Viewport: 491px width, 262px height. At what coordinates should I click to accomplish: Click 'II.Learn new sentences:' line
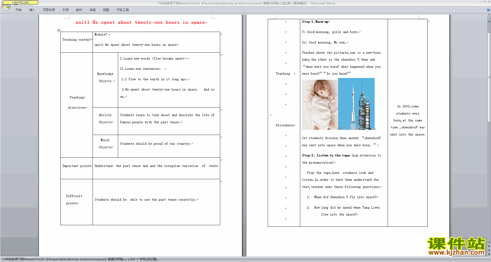click(x=140, y=69)
